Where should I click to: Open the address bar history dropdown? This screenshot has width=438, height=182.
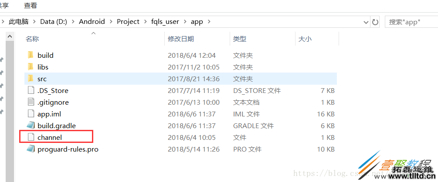pos(366,22)
